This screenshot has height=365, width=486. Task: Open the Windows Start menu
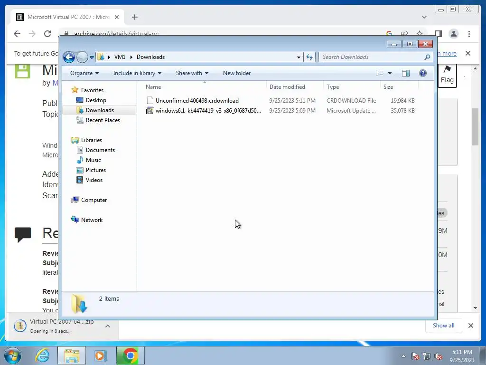coord(13,356)
